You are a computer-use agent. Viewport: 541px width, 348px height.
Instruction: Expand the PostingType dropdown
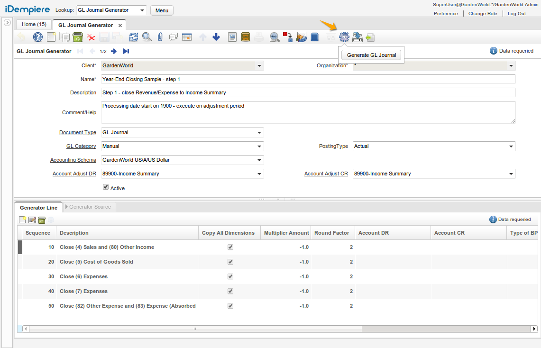[511, 147]
